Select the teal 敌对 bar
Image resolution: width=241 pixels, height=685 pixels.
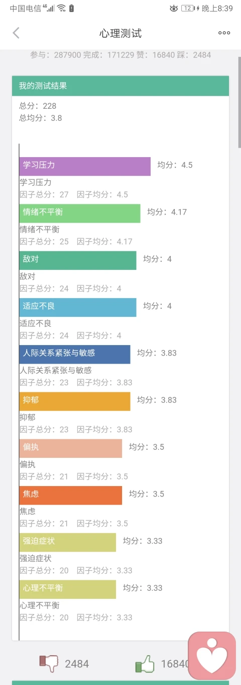click(x=78, y=260)
